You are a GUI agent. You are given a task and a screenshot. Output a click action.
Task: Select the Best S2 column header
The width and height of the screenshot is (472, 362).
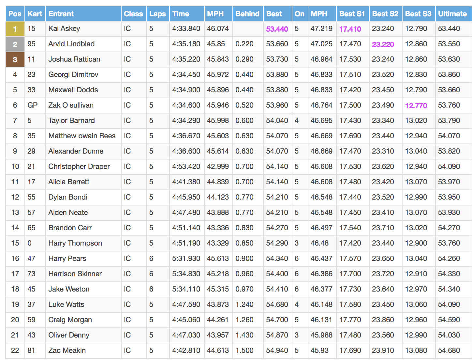pyautogui.click(x=385, y=14)
